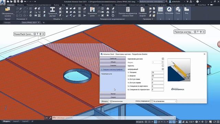
Task: Open the Обозреватель проекта tool
Action: pyautogui.click(x=8, y=12)
